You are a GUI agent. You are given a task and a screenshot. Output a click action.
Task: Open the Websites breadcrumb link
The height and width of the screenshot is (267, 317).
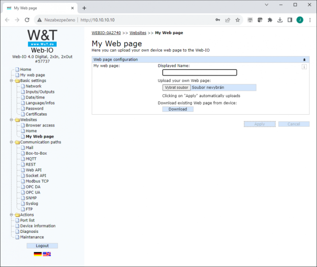(138, 33)
